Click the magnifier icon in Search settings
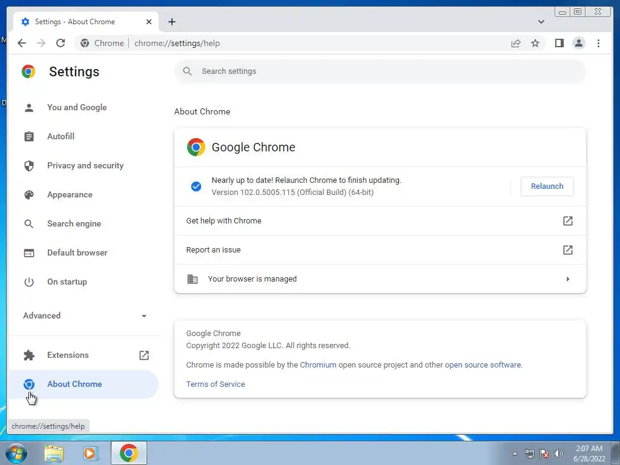Image resolution: width=620 pixels, height=465 pixels. [x=188, y=71]
